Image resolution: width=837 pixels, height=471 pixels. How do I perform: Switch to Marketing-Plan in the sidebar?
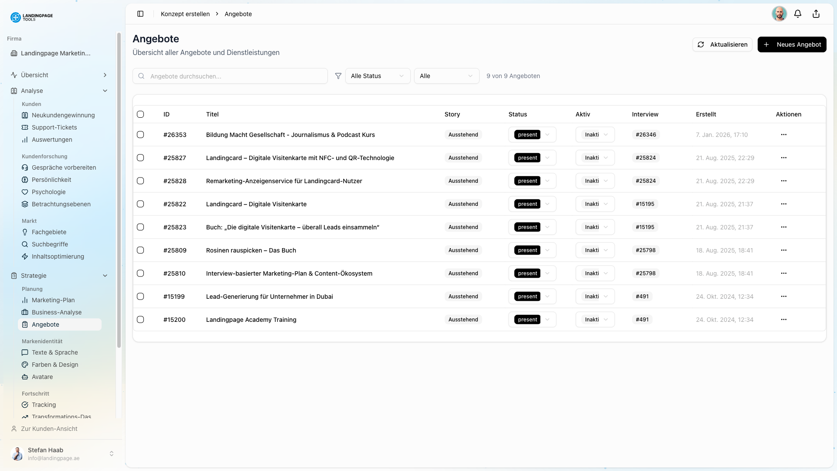[x=53, y=300]
